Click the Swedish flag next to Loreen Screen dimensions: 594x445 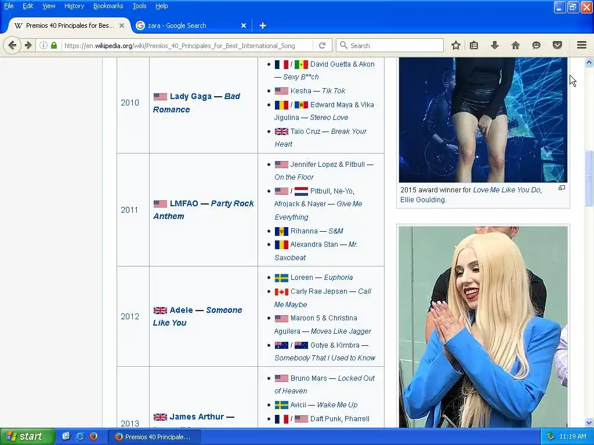click(x=281, y=278)
